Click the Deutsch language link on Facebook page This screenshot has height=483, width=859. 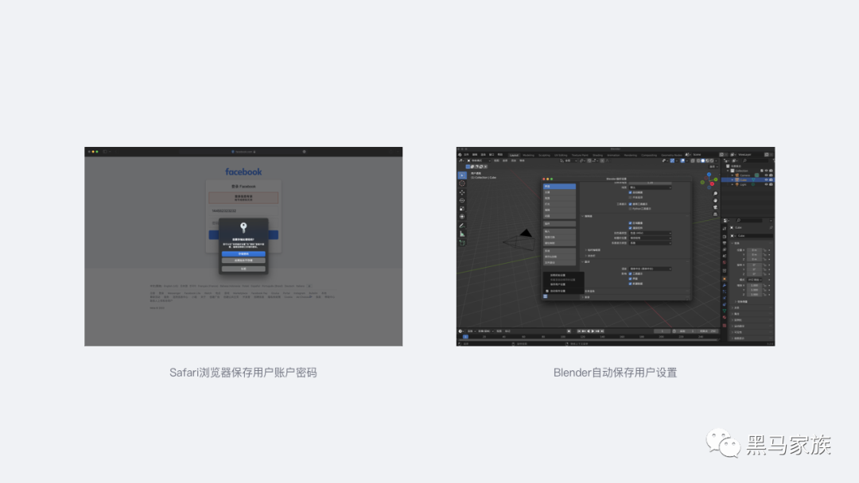click(x=290, y=286)
